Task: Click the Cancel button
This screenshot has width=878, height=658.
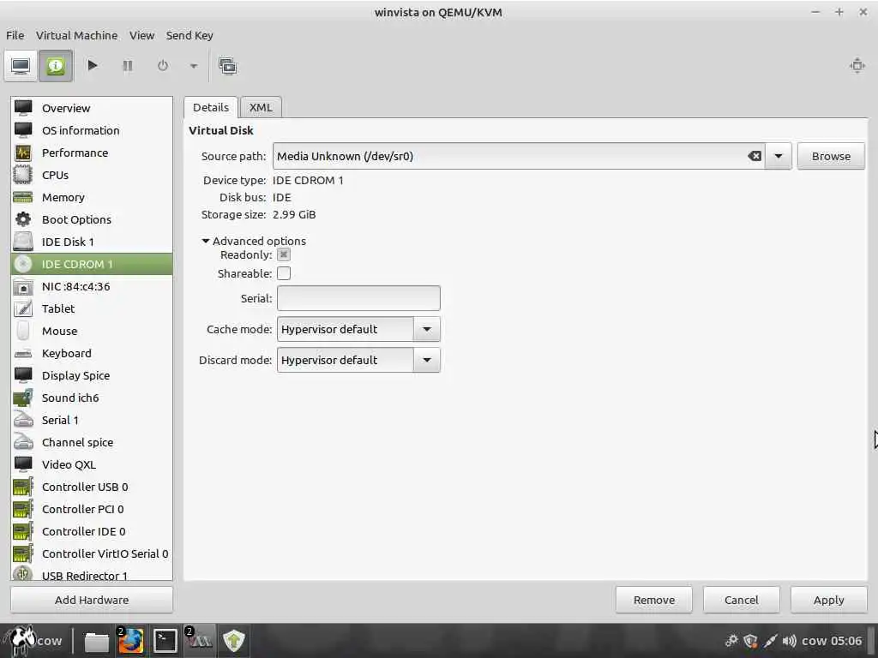Action: click(742, 600)
